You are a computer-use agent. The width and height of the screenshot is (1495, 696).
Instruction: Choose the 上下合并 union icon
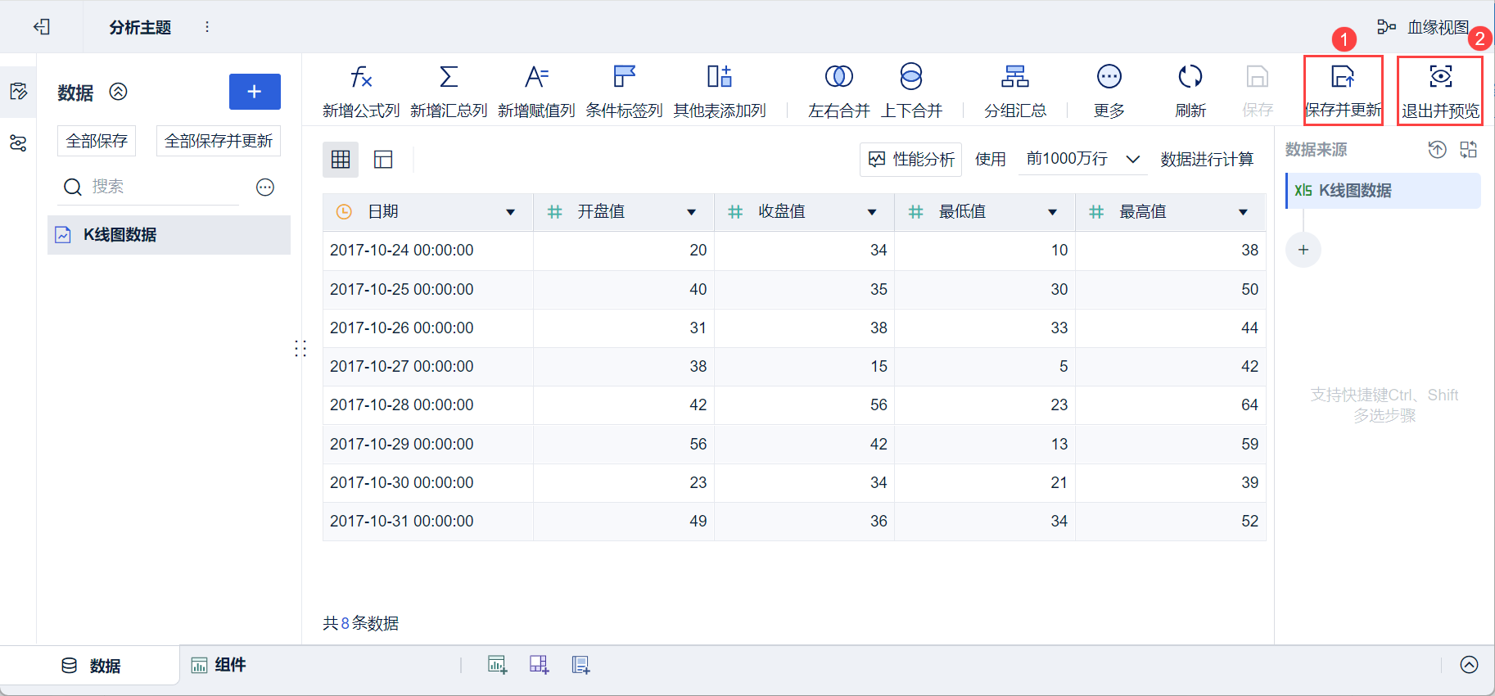(911, 76)
